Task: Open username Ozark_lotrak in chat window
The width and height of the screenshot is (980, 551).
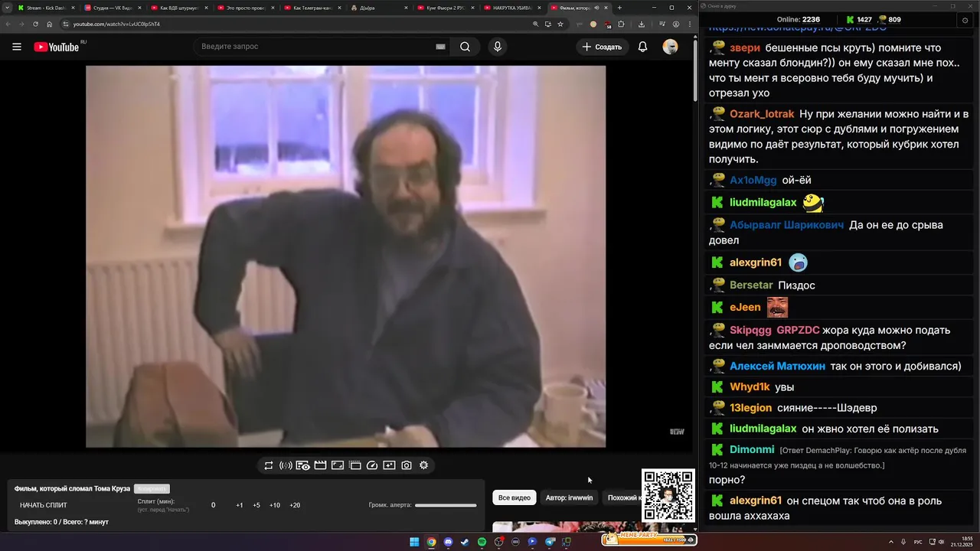Action: click(x=762, y=114)
